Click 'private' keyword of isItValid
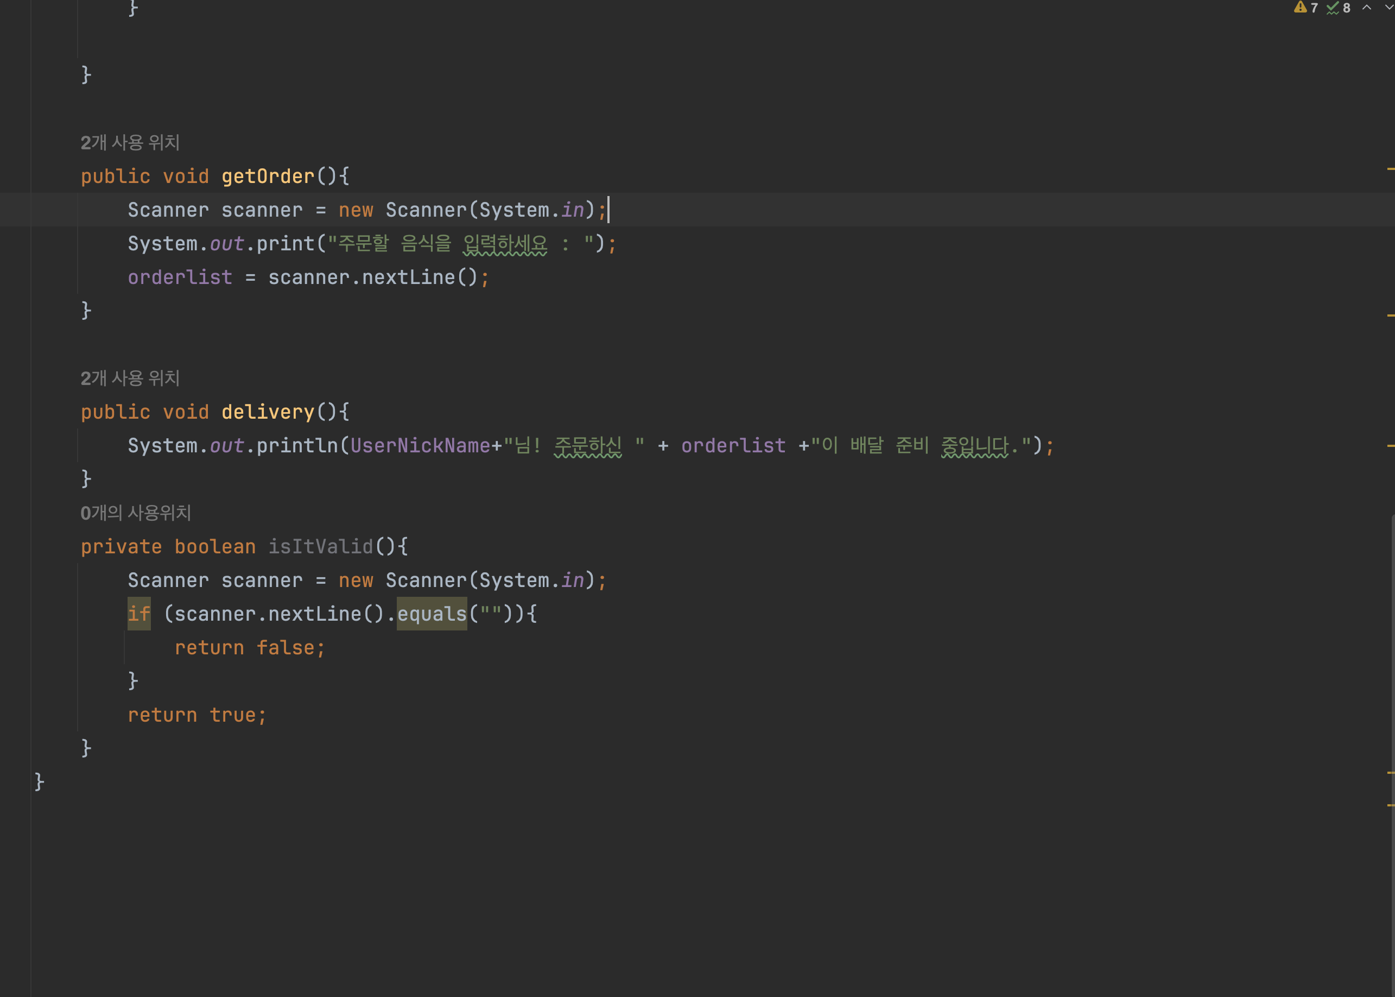The image size is (1395, 997). (121, 546)
